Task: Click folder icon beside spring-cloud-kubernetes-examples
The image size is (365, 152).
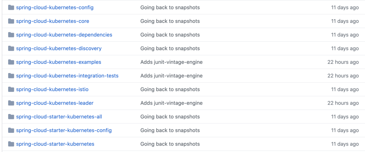Action: tap(11, 62)
